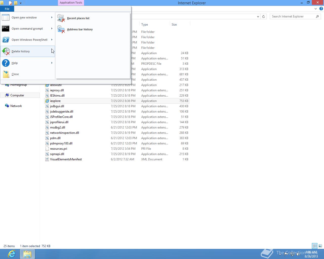Expand the Open new window submenu arrow
The width and height of the screenshot is (324, 259).
tap(52, 17)
